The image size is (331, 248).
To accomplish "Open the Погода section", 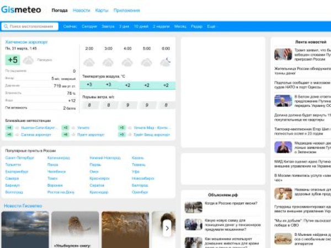I will click(x=60, y=10).
